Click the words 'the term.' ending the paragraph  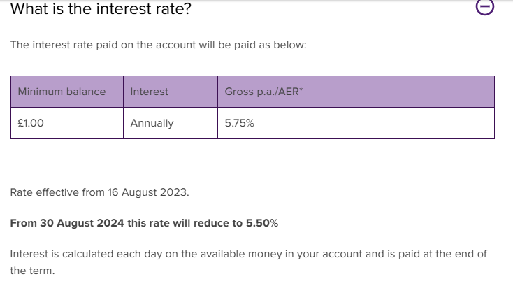coord(32,271)
